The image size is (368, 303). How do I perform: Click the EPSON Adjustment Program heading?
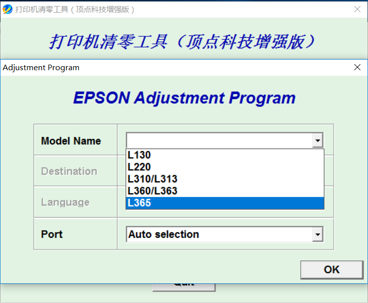tap(184, 97)
